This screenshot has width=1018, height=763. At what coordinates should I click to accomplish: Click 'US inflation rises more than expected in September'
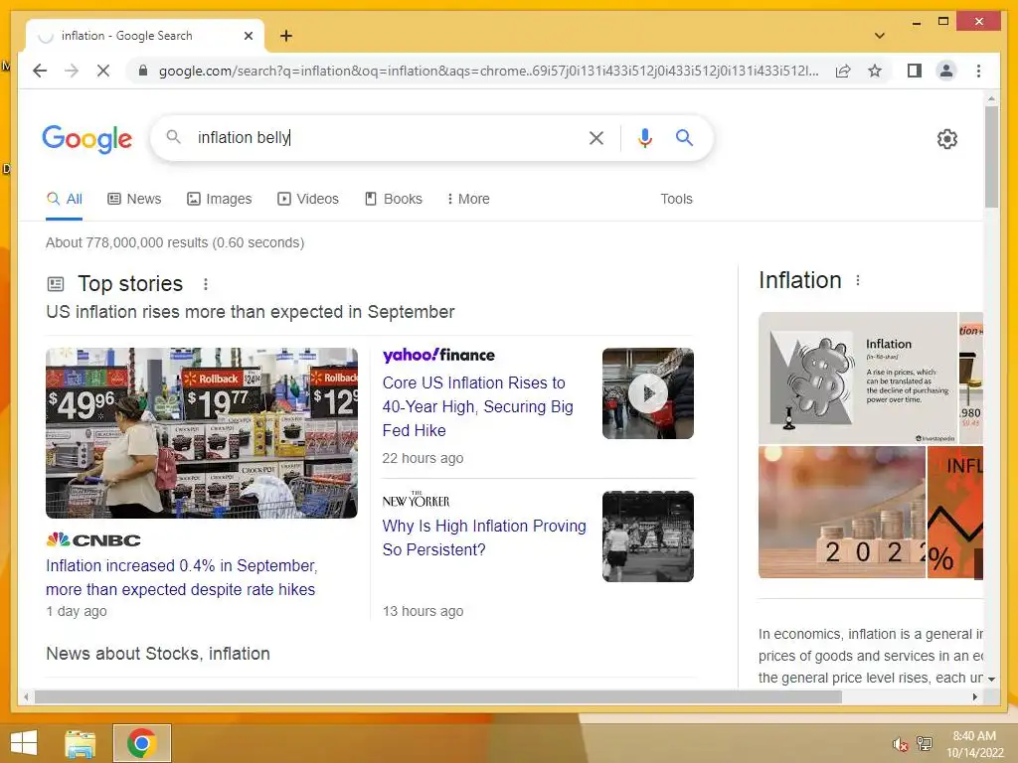point(250,312)
